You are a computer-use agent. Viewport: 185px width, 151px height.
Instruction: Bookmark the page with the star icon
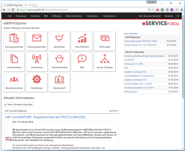[153, 10]
